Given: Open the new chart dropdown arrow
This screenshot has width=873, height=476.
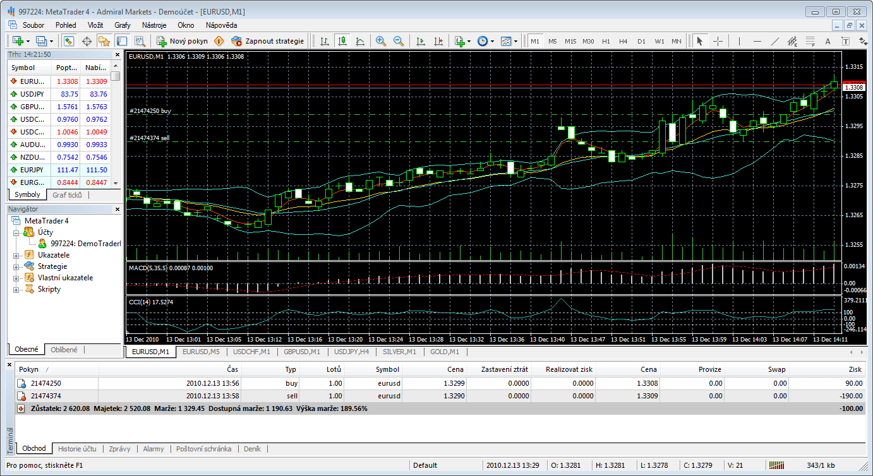Looking at the screenshot, I should (x=28, y=41).
